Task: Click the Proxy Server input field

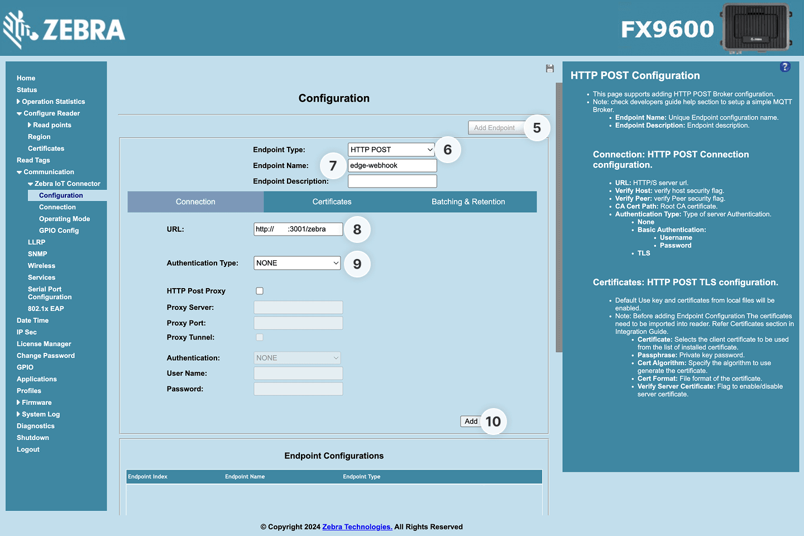Action: coord(298,307)
